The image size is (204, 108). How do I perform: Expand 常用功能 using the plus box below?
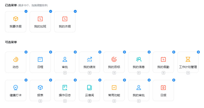(114, 101)
